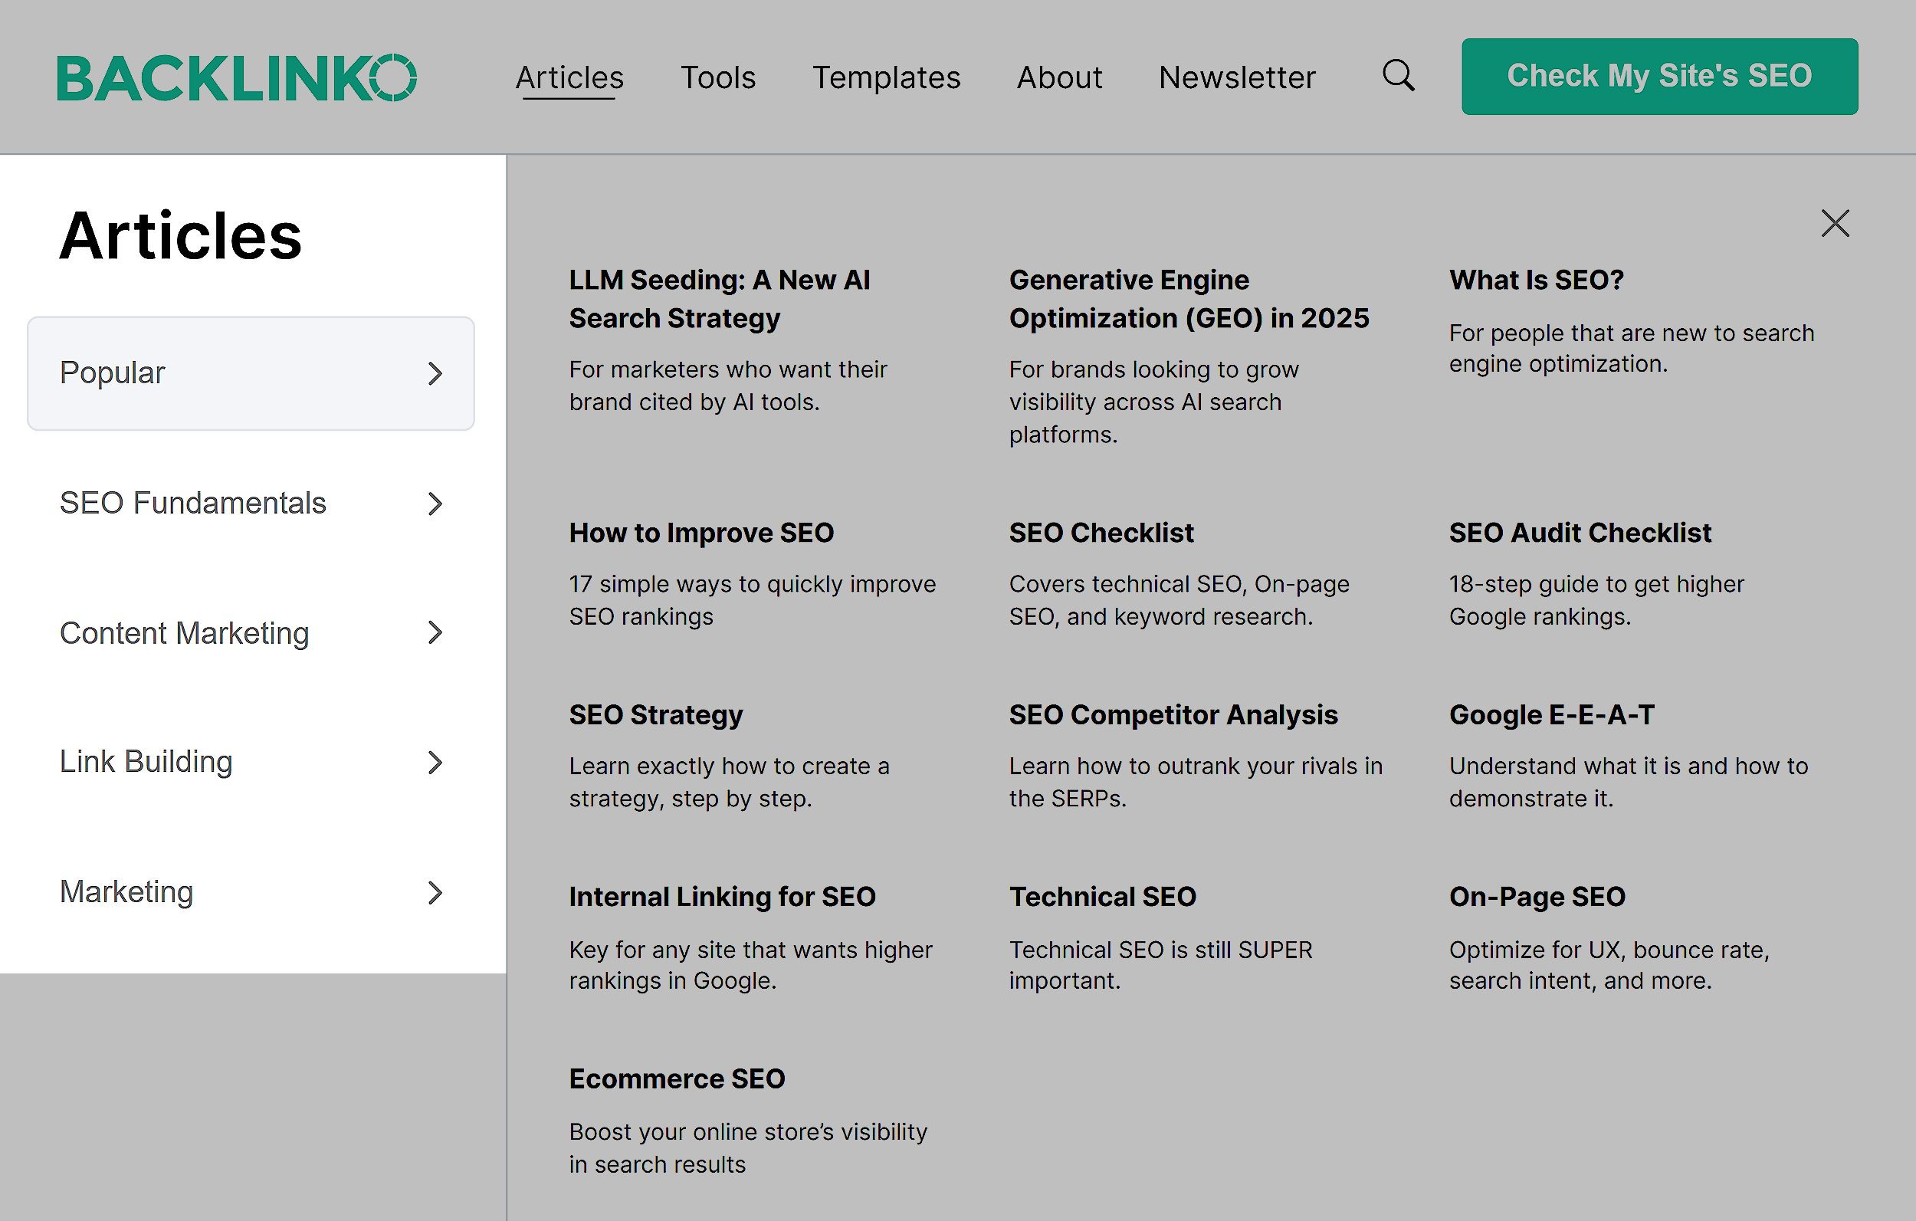Viewport: 1916px width, 1221px height.
Task: Click 'Technical SEO is still SUPER important' text
Action: coord(1160,965)
